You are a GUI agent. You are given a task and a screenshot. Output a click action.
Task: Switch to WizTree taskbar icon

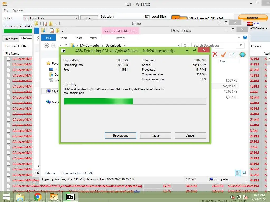tap(54, 197)
